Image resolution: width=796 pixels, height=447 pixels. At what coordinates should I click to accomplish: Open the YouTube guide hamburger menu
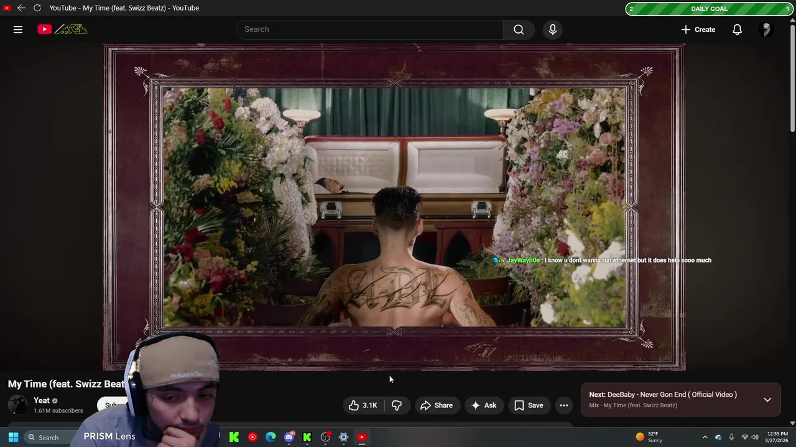[x=18, y=29]
